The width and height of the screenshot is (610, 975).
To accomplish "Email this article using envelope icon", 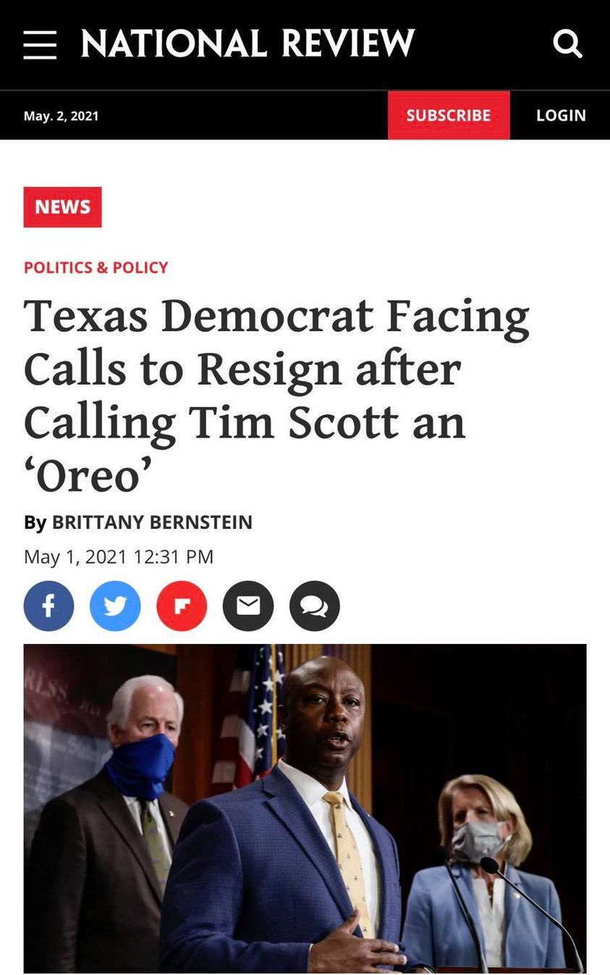I will pyautogui.click(x=248, y=606).
